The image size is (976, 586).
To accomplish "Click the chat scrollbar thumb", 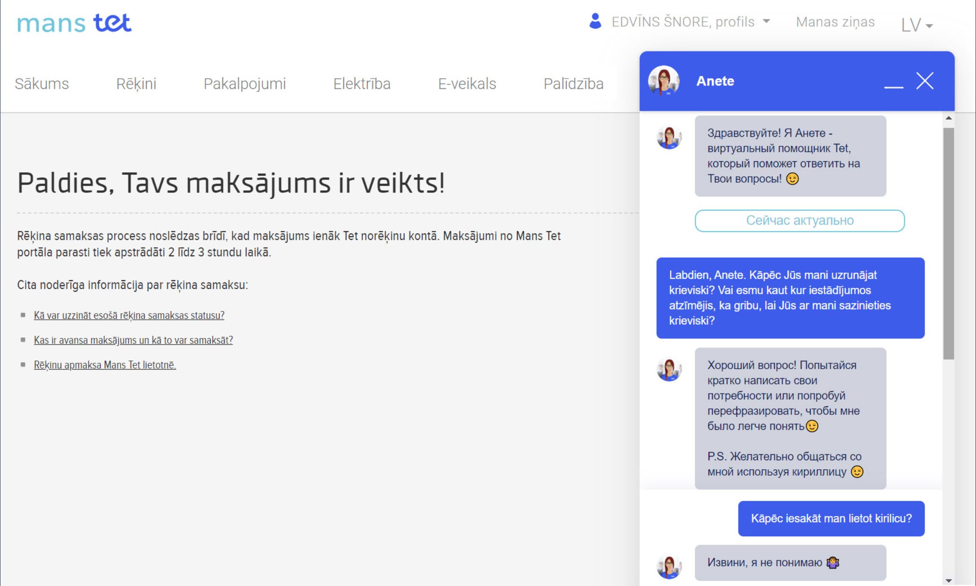I will click(948, 243).
